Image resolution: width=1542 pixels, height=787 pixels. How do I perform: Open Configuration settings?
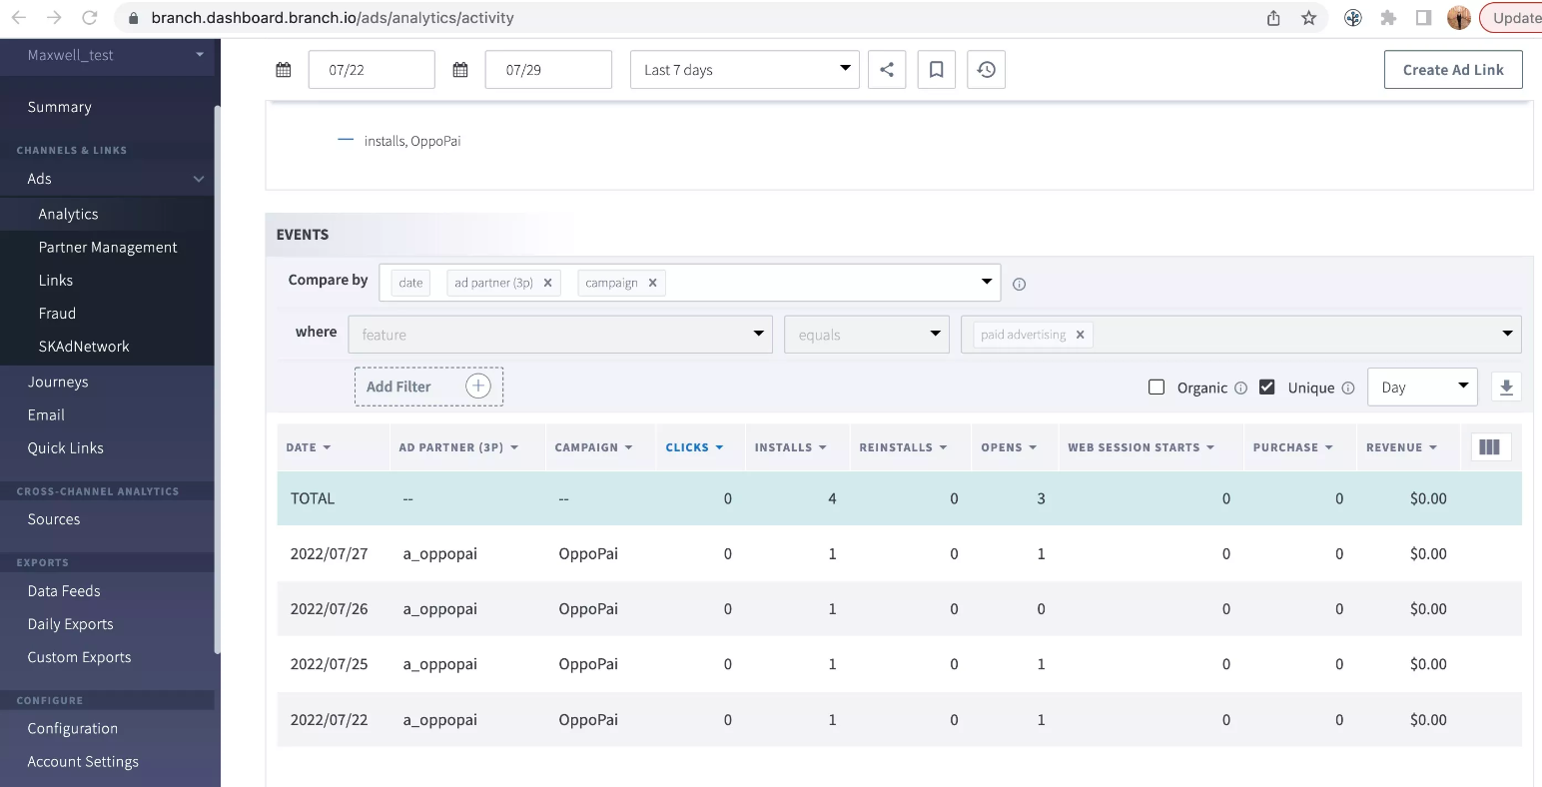[x=73, y=728]
